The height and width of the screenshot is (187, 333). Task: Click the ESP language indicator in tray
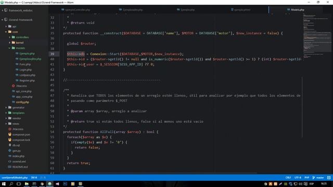(x=312, y=184)
